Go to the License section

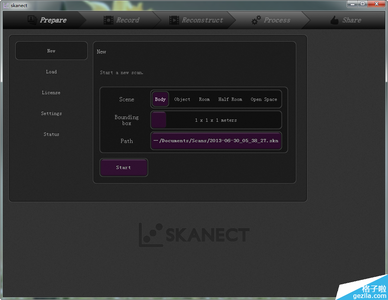point(51,93)
